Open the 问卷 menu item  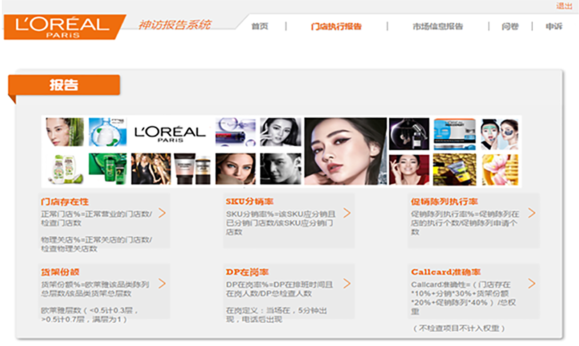click(510, 26)
